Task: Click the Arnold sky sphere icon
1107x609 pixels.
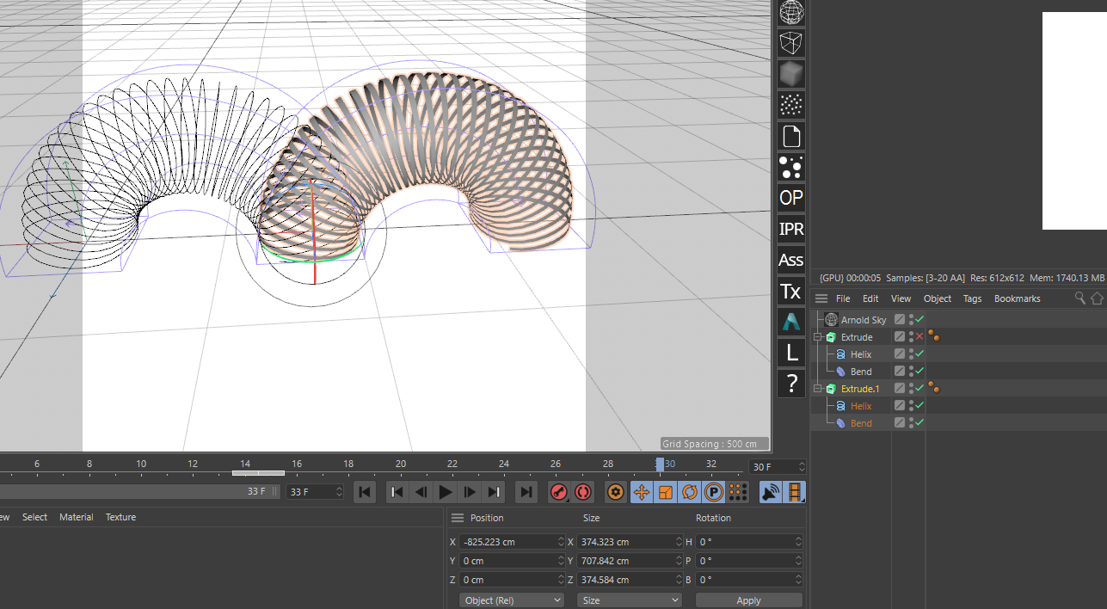Action: [790, 12]
